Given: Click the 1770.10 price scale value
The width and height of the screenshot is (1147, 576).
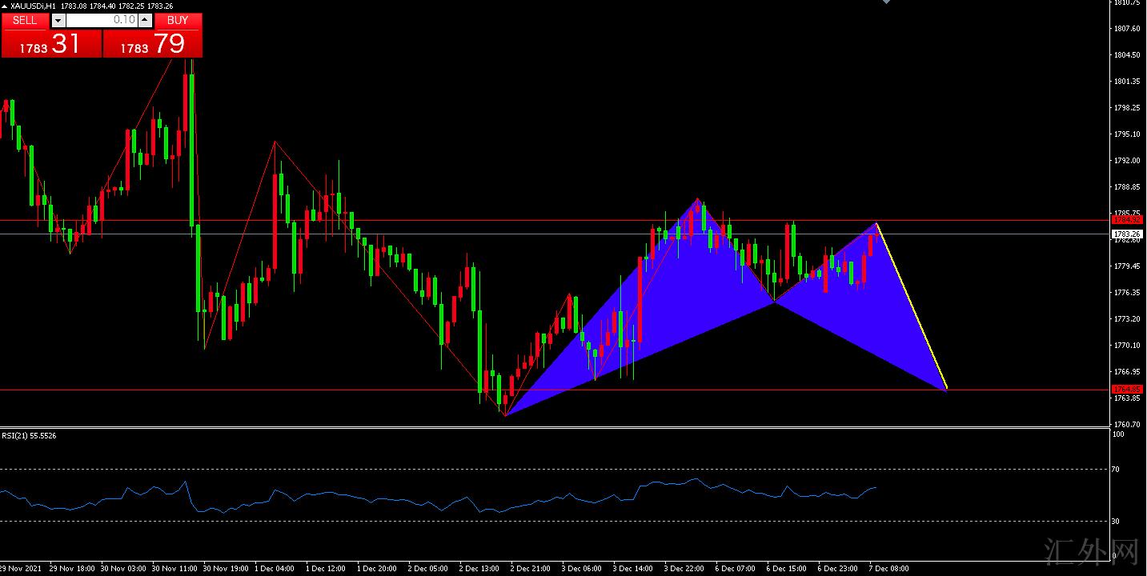Looking at the screenshot, I should point(1127,346).
